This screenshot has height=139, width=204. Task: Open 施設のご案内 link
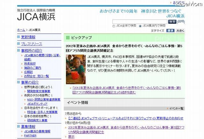point(33,68)
